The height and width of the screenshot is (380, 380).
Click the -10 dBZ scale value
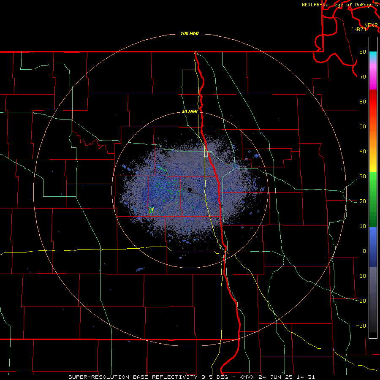[361, 276]
